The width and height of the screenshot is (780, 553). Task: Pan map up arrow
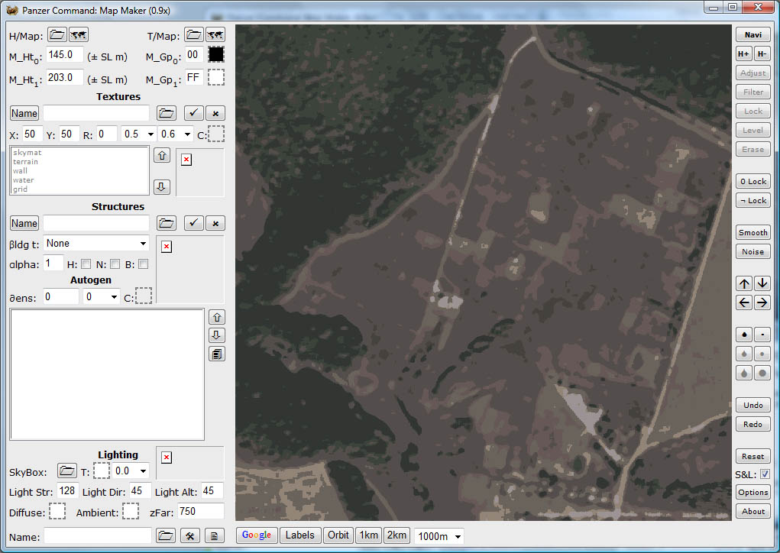coord(744,283)
